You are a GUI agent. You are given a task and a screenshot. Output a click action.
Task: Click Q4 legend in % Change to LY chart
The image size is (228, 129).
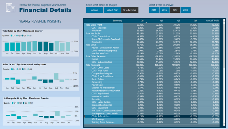pos(30,103)
